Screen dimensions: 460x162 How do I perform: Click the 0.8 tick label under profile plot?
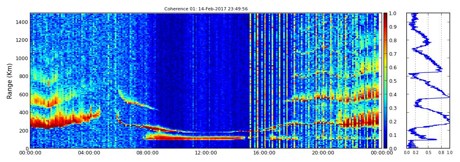[441, 153]
